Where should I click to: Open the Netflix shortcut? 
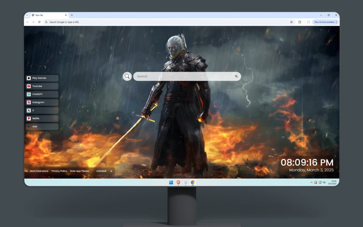point(42,118)
